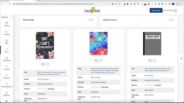Expand the Research sidebar dropdown
The image size is (184, 103).
pyautogui.click(x=7, y=17)
